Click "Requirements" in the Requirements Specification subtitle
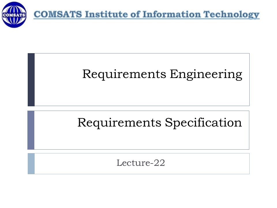 (119, 123)
